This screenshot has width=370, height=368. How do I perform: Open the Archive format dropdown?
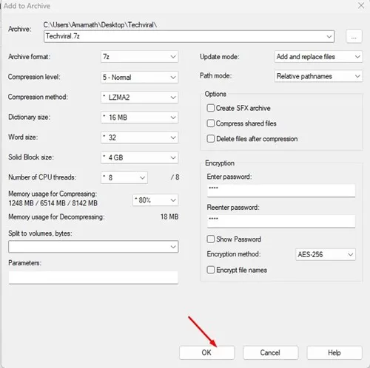click(x=139, y=57)
